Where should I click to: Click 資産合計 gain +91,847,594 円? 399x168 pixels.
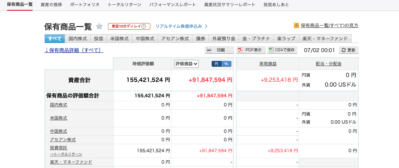[210, 80]
